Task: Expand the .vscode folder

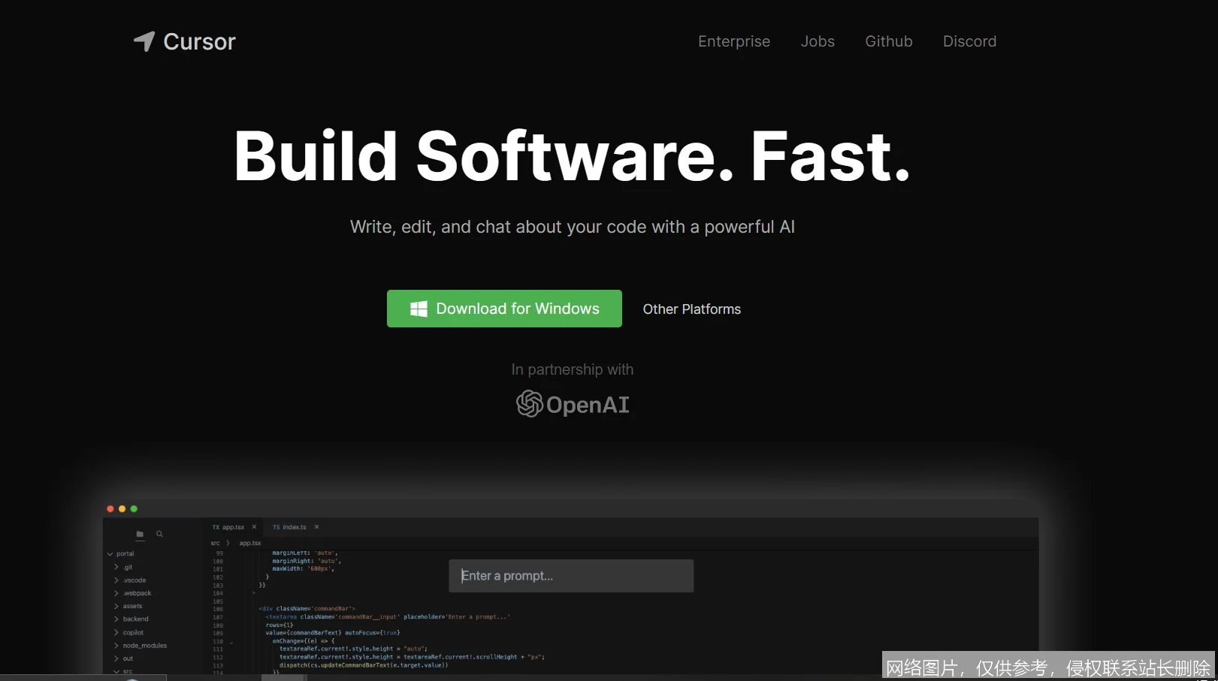Action: (x=134, y=580)
